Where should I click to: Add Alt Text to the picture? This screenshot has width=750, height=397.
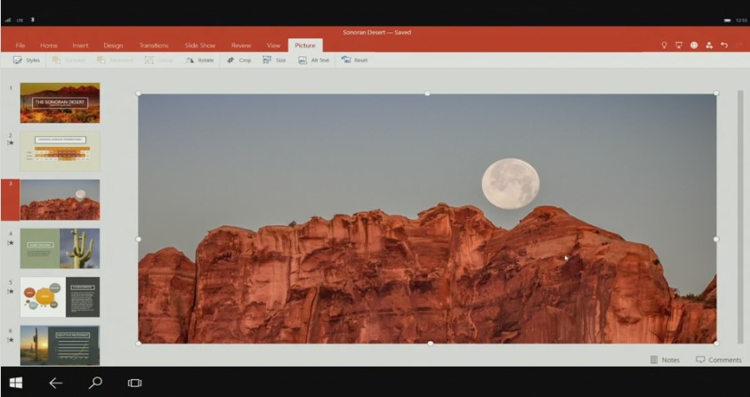(313, 61)
